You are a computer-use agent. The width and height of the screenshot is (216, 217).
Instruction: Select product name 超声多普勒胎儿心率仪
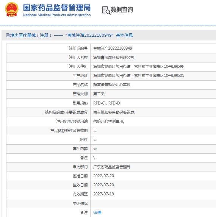112,84
